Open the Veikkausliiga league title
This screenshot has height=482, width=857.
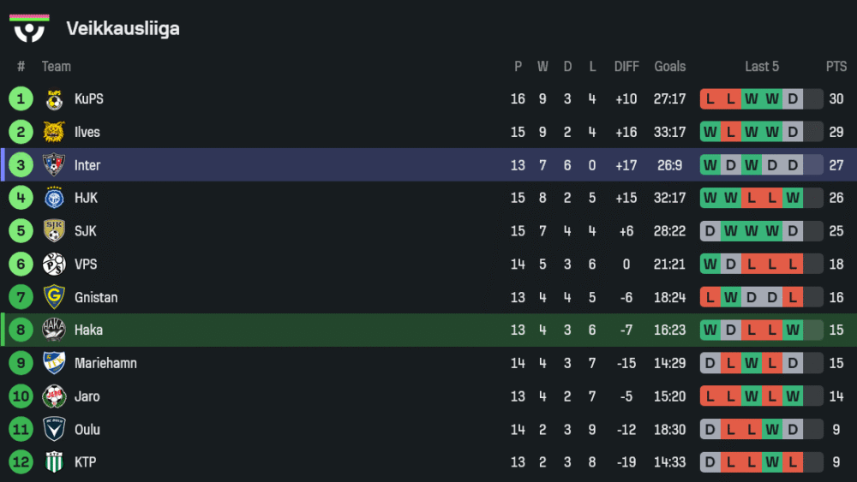[123, 29]
